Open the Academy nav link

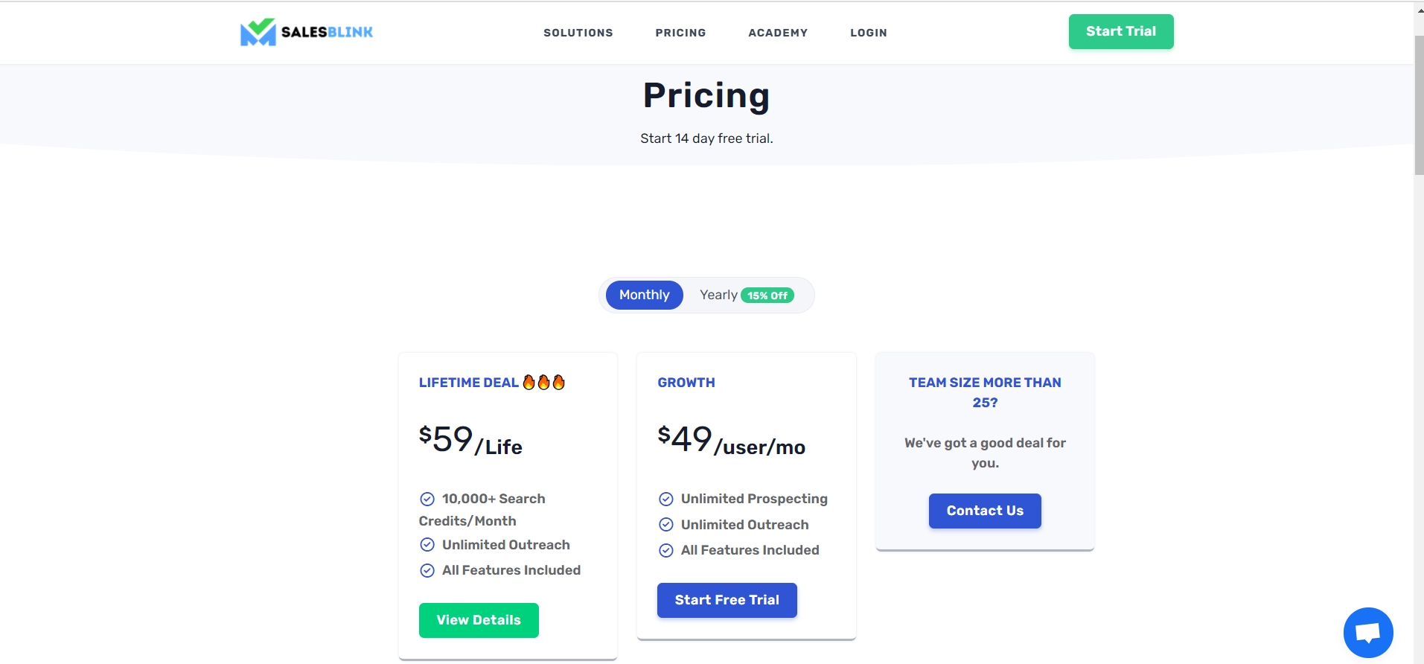pos(778,33)
